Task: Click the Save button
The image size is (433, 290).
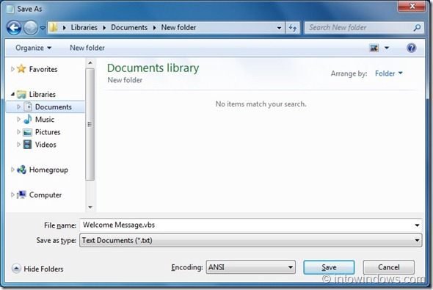Action: (329, 267)
